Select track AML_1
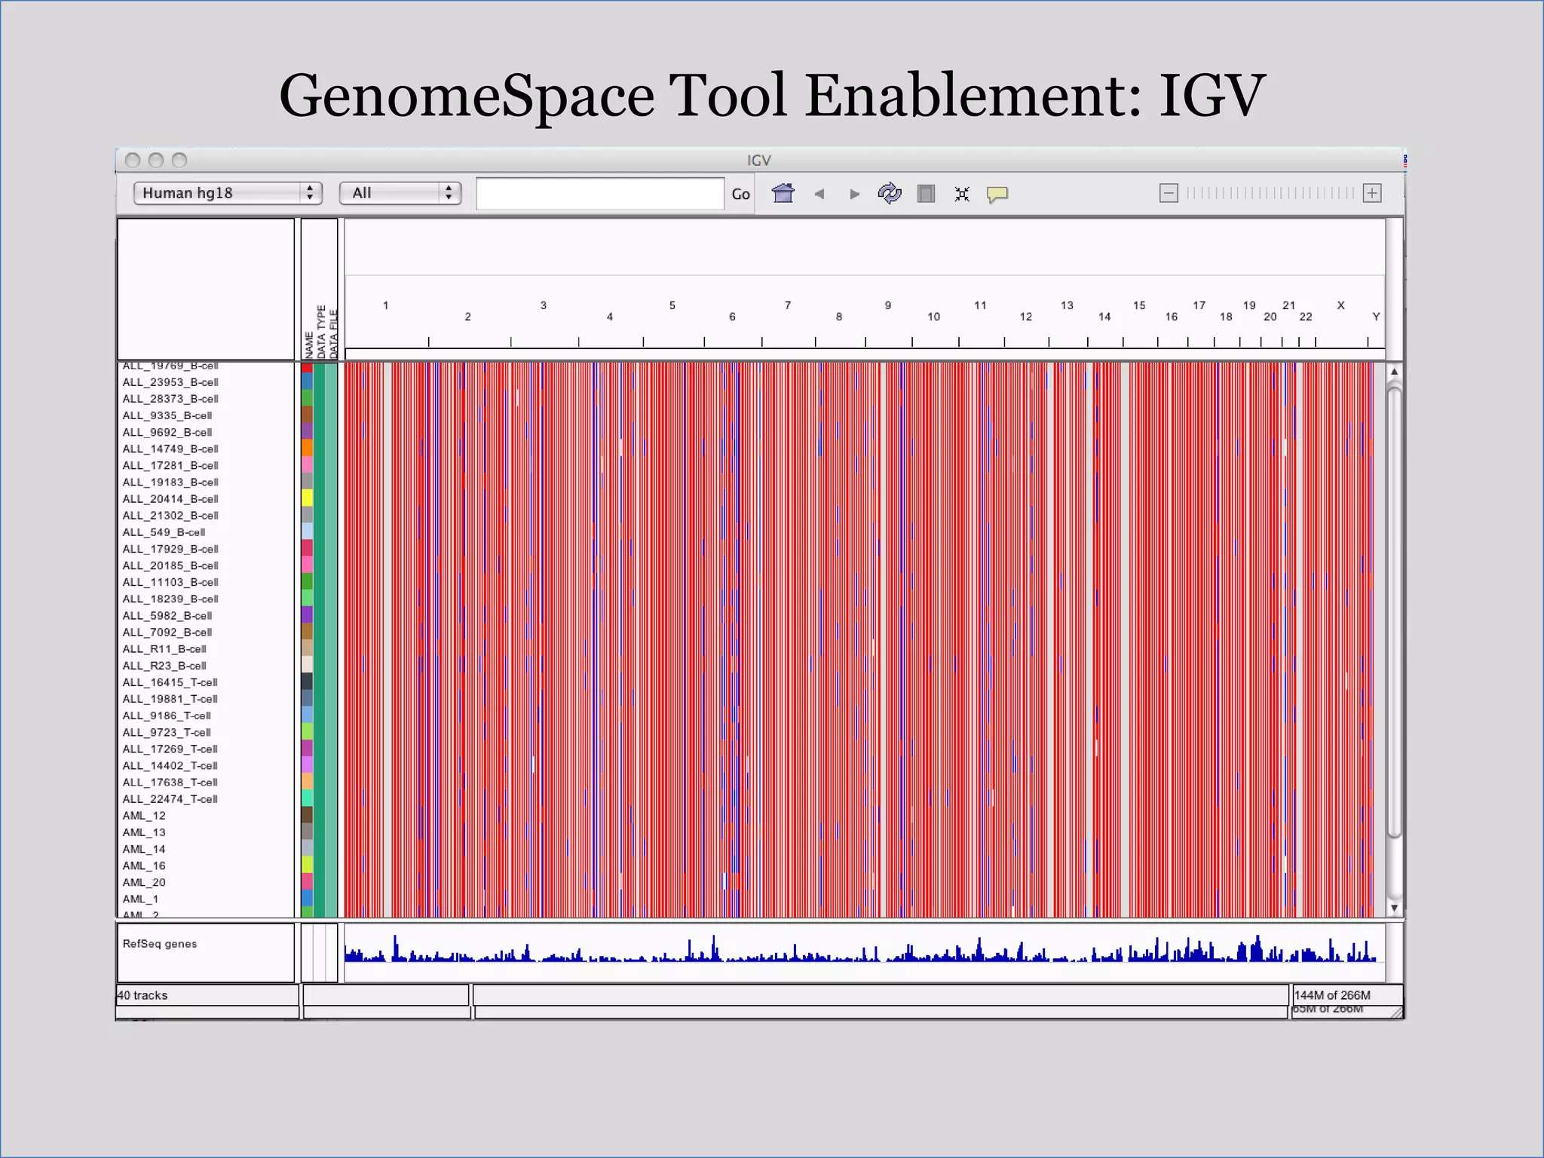 click(141, 899)
